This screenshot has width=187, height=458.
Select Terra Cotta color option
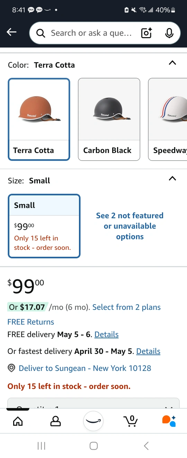[x=39, y=119]
